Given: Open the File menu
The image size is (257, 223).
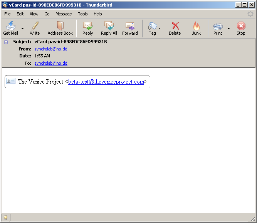Looking at the screenshot, I should 7,14.
